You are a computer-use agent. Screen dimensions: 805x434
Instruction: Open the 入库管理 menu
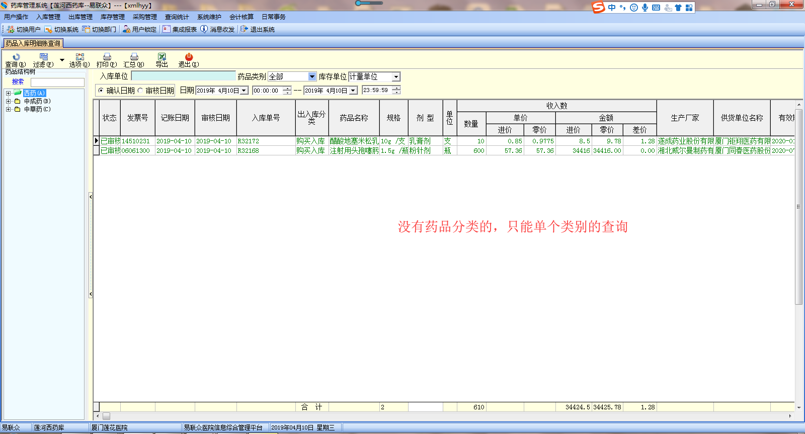tap(48, 17)
